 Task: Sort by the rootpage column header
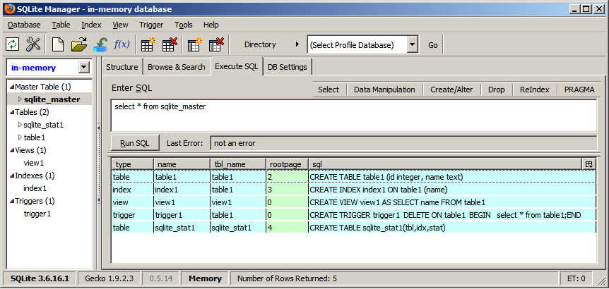click(287, 164)
